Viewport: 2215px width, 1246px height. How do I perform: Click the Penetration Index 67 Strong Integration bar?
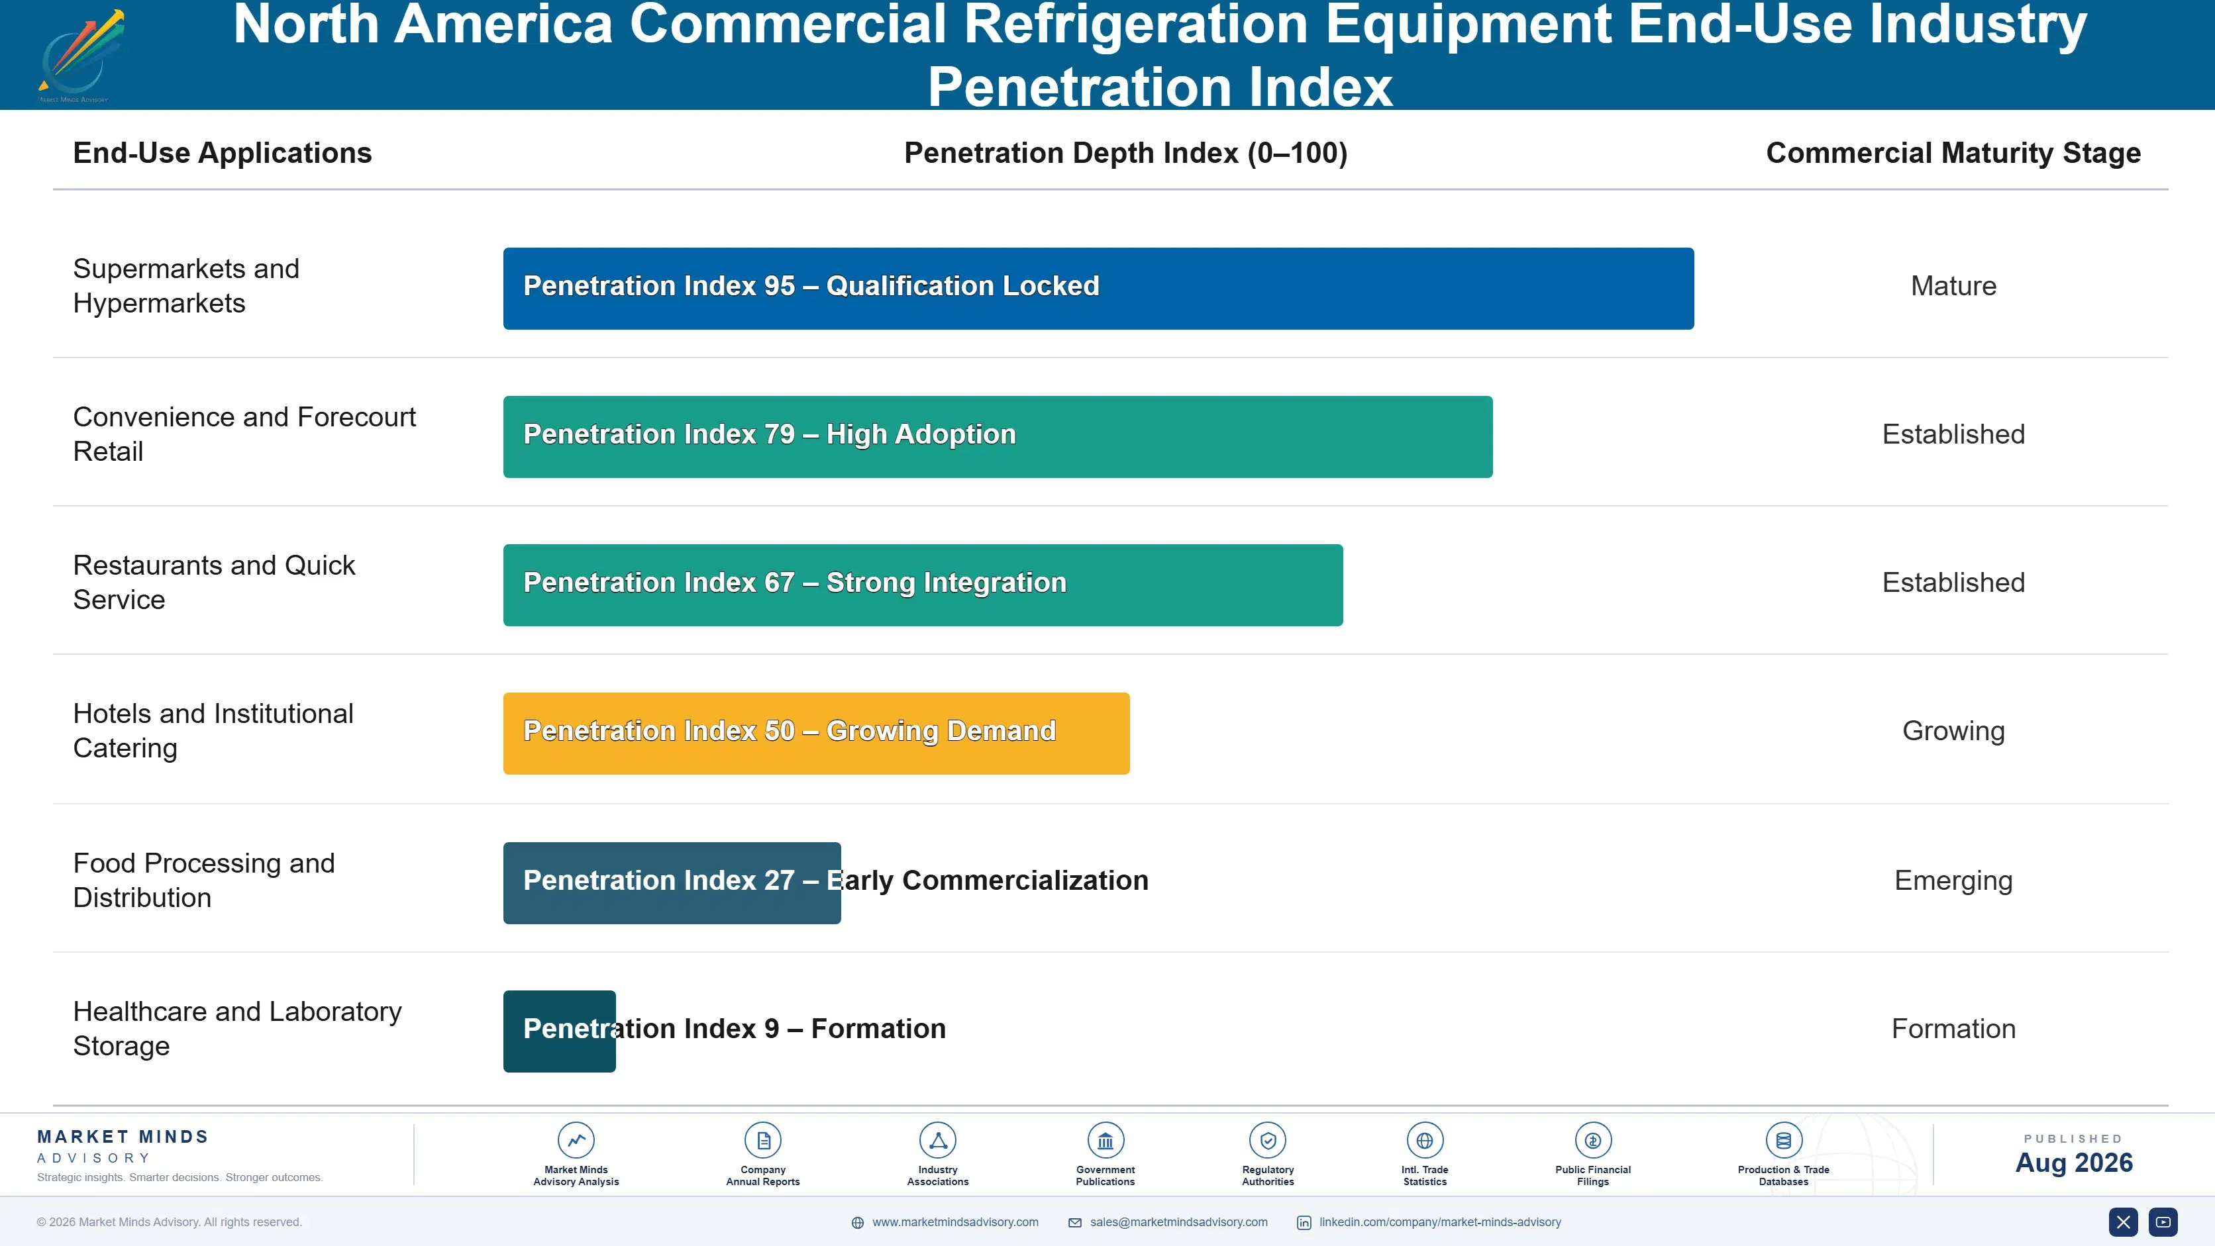point(923,585)
